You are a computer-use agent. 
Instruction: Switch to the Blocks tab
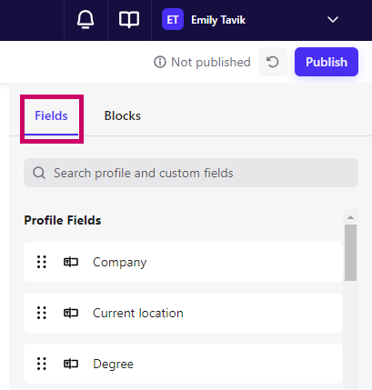coord(123,115)
